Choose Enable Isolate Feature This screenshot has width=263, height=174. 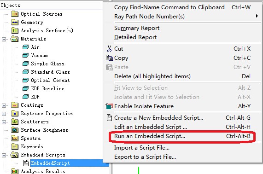point(183,106)
